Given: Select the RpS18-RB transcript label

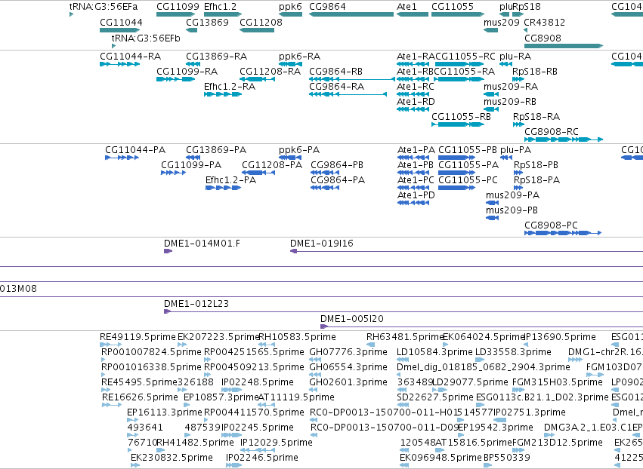Looking at the screenshot, I should pyautogui.click(x=535, y=72).
